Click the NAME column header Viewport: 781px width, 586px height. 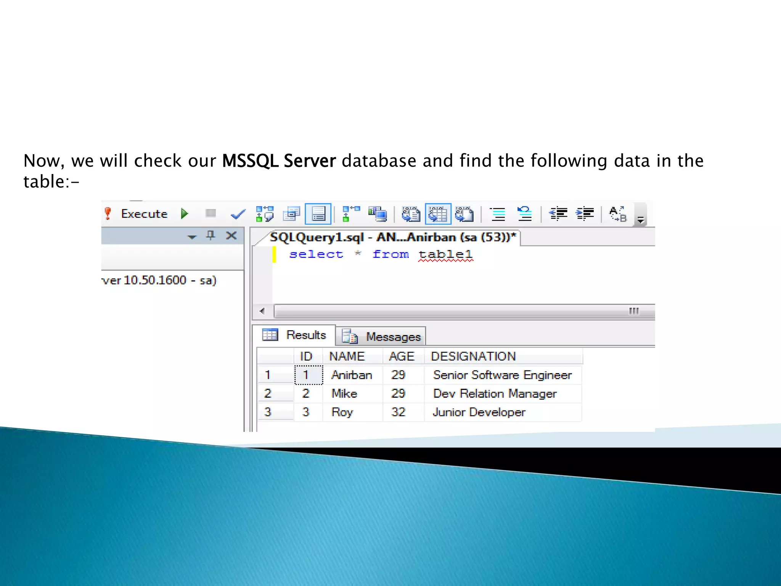point(353,356)
